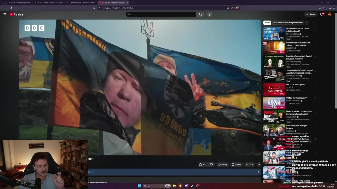Open the Brave Shields lion icon
Screen dimensions: 337x189
point(237,8)
